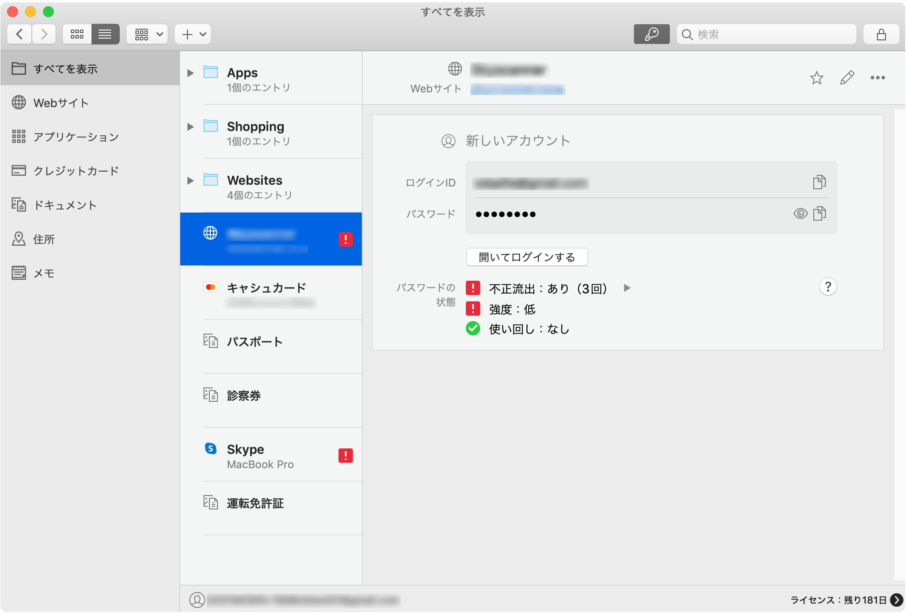
Task: Open the grouping options dropdown
Action: coord(147,34)
